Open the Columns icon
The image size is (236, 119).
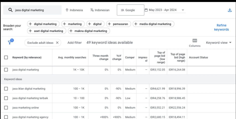pos(195,40)
